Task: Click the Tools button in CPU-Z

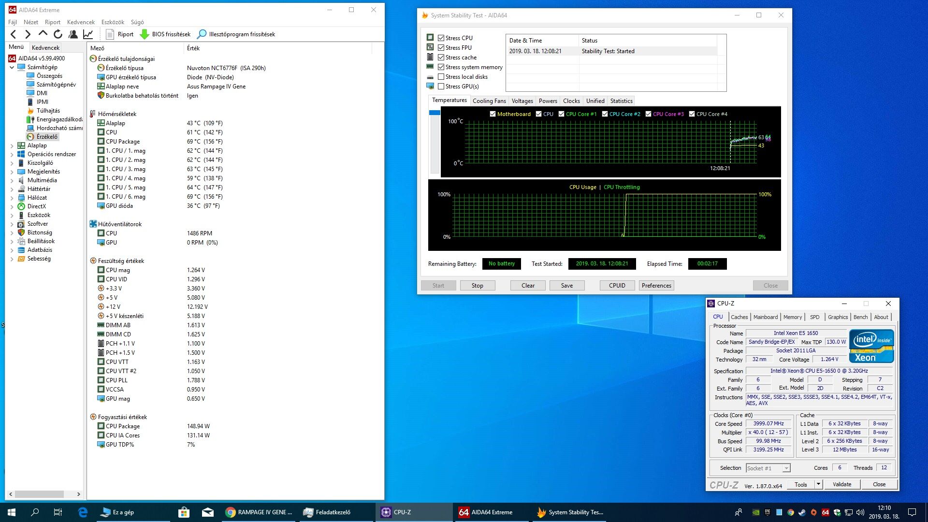Action: click(x=800, y=484)
